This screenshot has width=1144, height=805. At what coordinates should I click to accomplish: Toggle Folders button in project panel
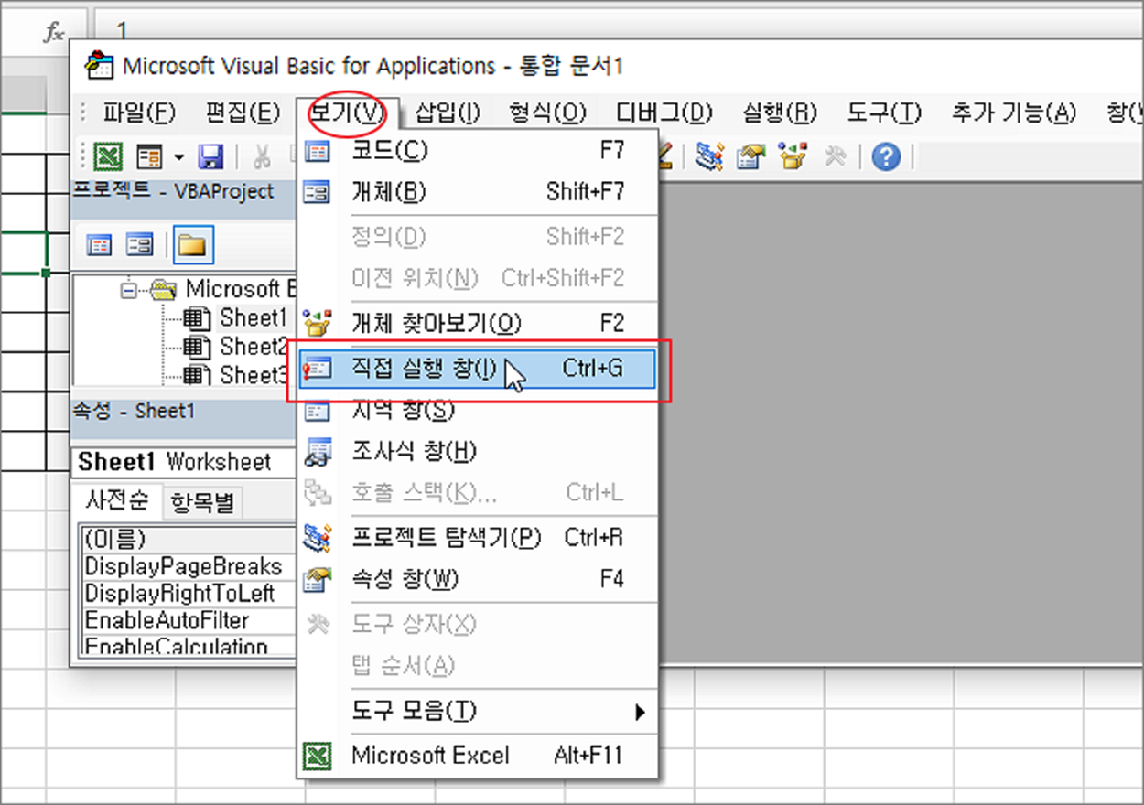[x=192, y=244]
